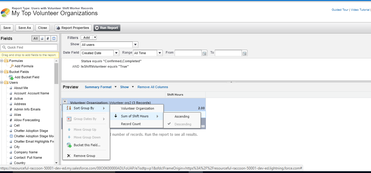This screenshot has width=371, height=173.
Task: Run the report
Action: coord(107,28)
